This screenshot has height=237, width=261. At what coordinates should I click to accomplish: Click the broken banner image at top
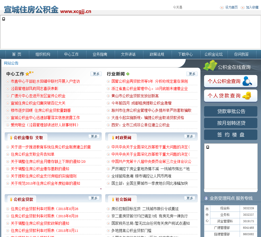click(4, 19)
